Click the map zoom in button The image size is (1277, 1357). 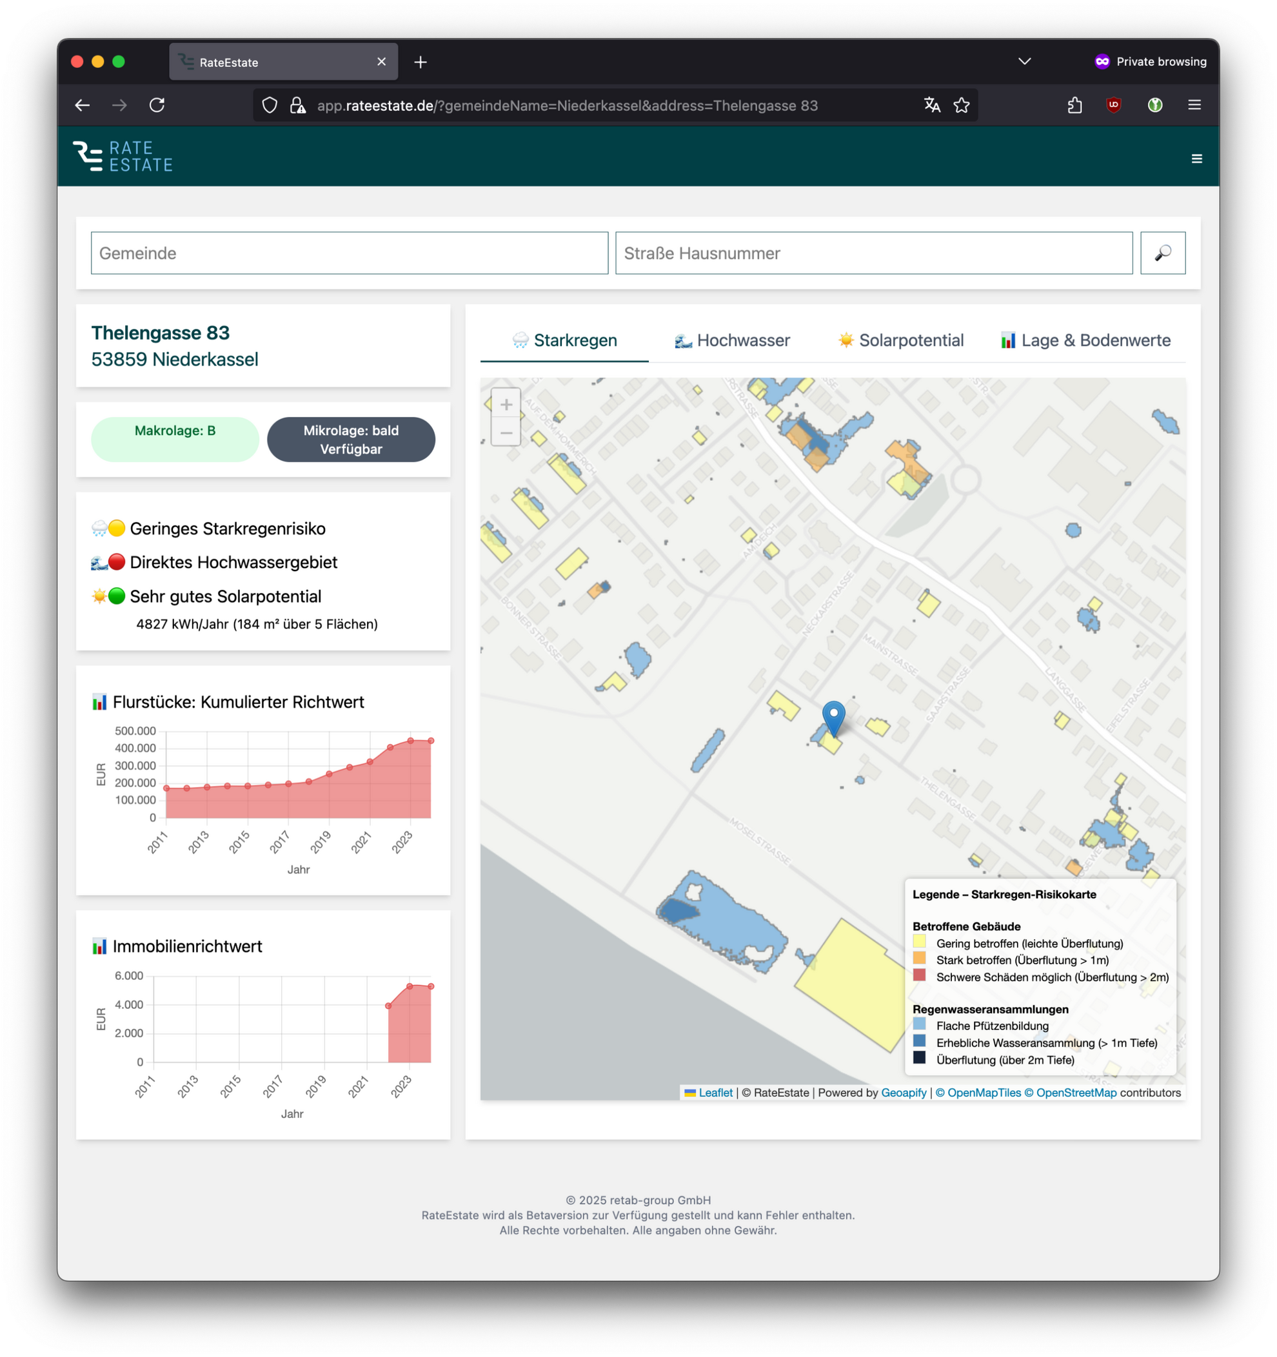[x=506, y=404]
